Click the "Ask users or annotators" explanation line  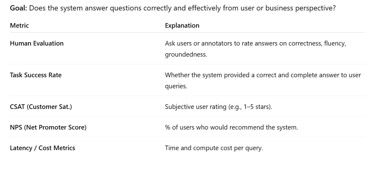point(216,43)
